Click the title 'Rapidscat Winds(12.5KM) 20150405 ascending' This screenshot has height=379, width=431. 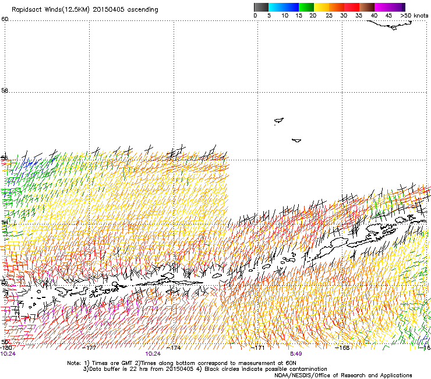tap(85, 10)
